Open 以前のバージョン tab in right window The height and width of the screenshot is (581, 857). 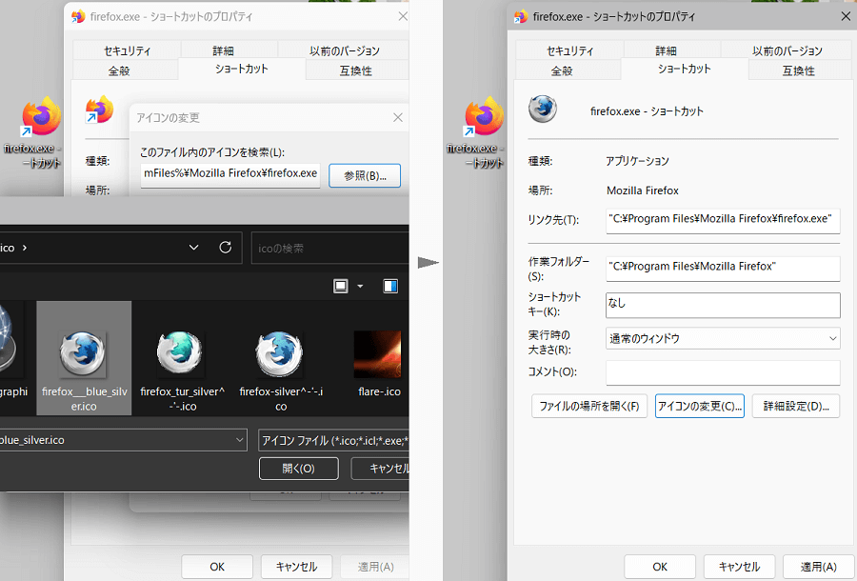[x=787, y=50]
